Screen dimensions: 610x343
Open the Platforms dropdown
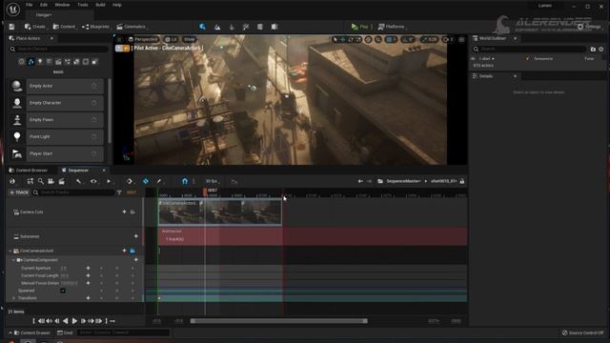point(391,27)
